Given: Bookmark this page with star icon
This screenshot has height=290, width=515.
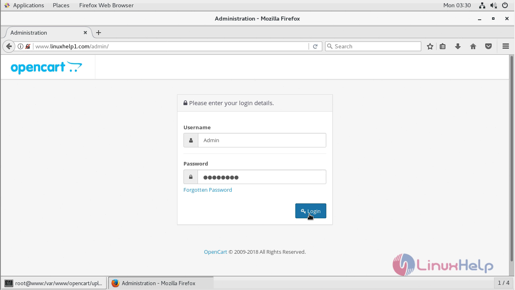Looking at the screenshot, I should pyautogui.click(x=430, y=46).
